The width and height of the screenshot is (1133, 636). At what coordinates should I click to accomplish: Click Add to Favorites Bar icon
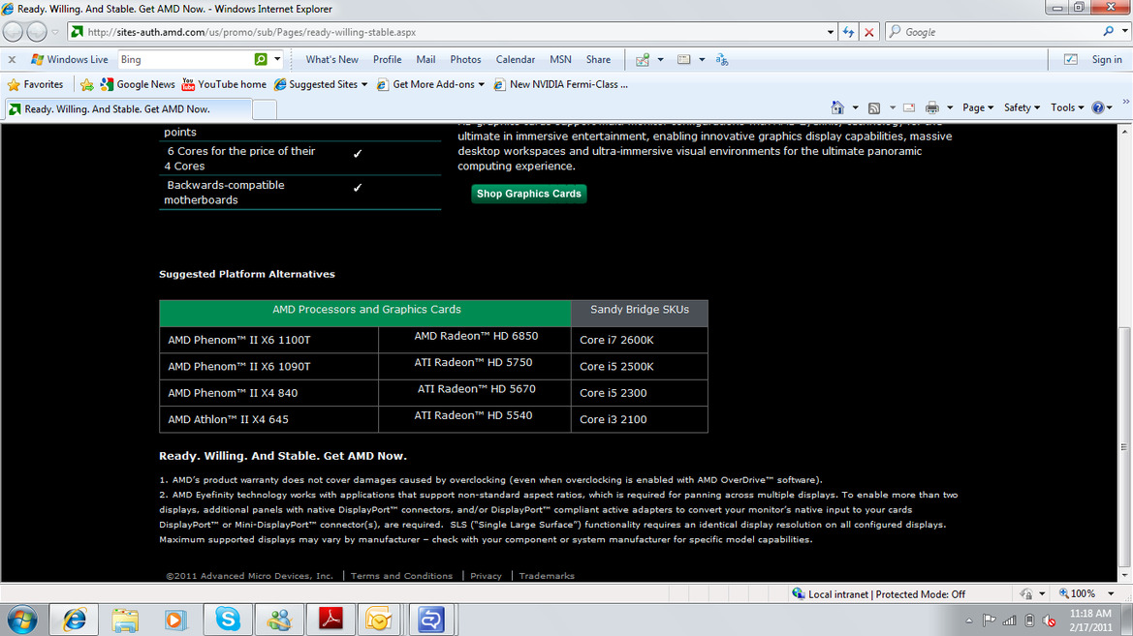click(x=86, y=84)
